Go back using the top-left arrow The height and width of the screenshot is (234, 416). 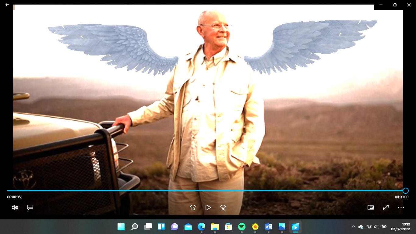coord(7,5)
